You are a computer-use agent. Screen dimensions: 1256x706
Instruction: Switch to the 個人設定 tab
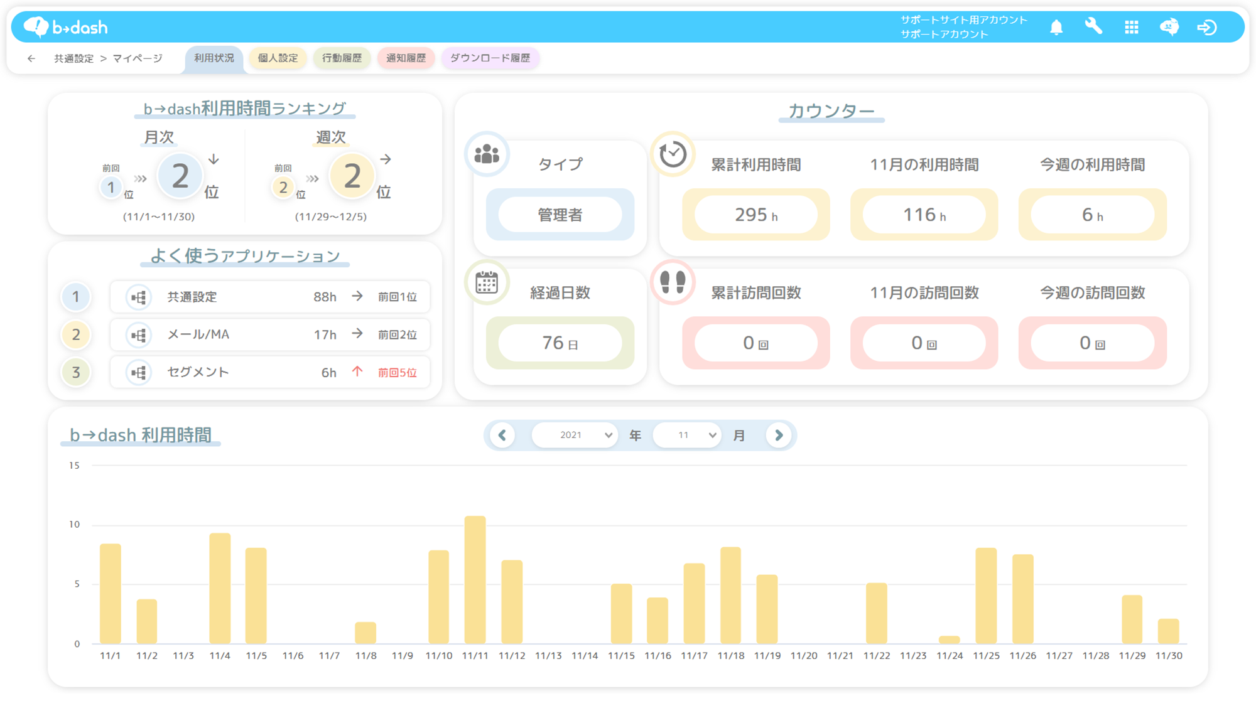point(278,58)
